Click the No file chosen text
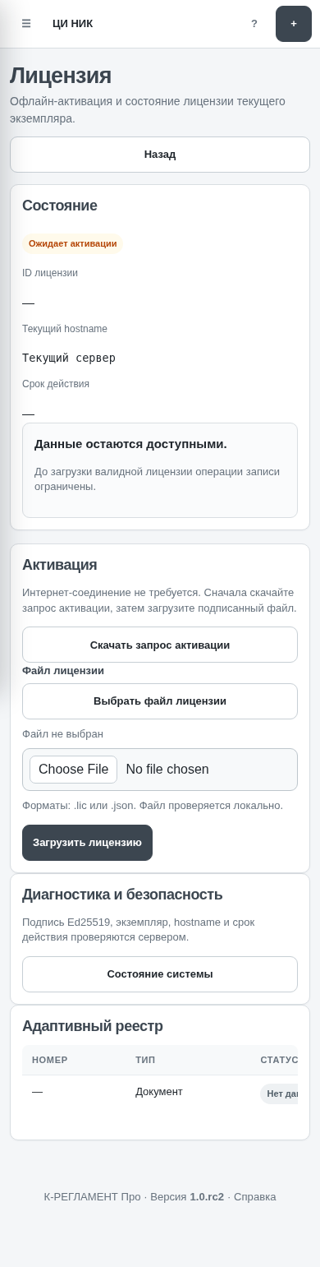 167,770
